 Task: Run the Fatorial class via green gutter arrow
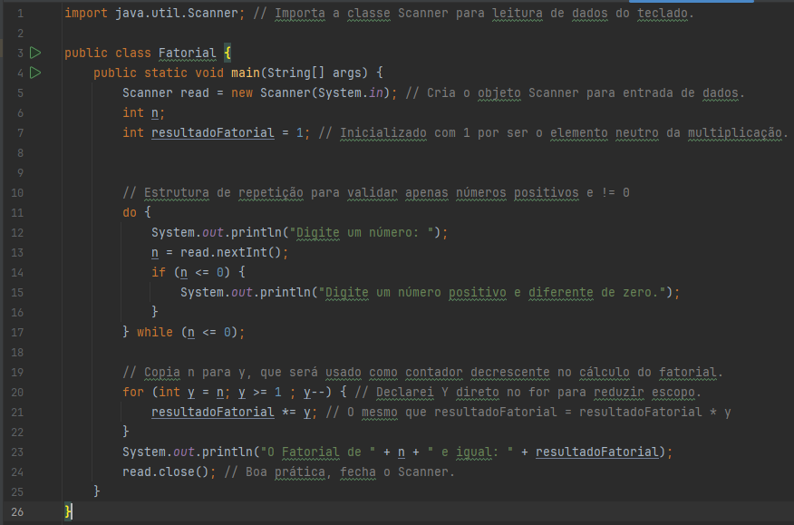coord(34,52)
